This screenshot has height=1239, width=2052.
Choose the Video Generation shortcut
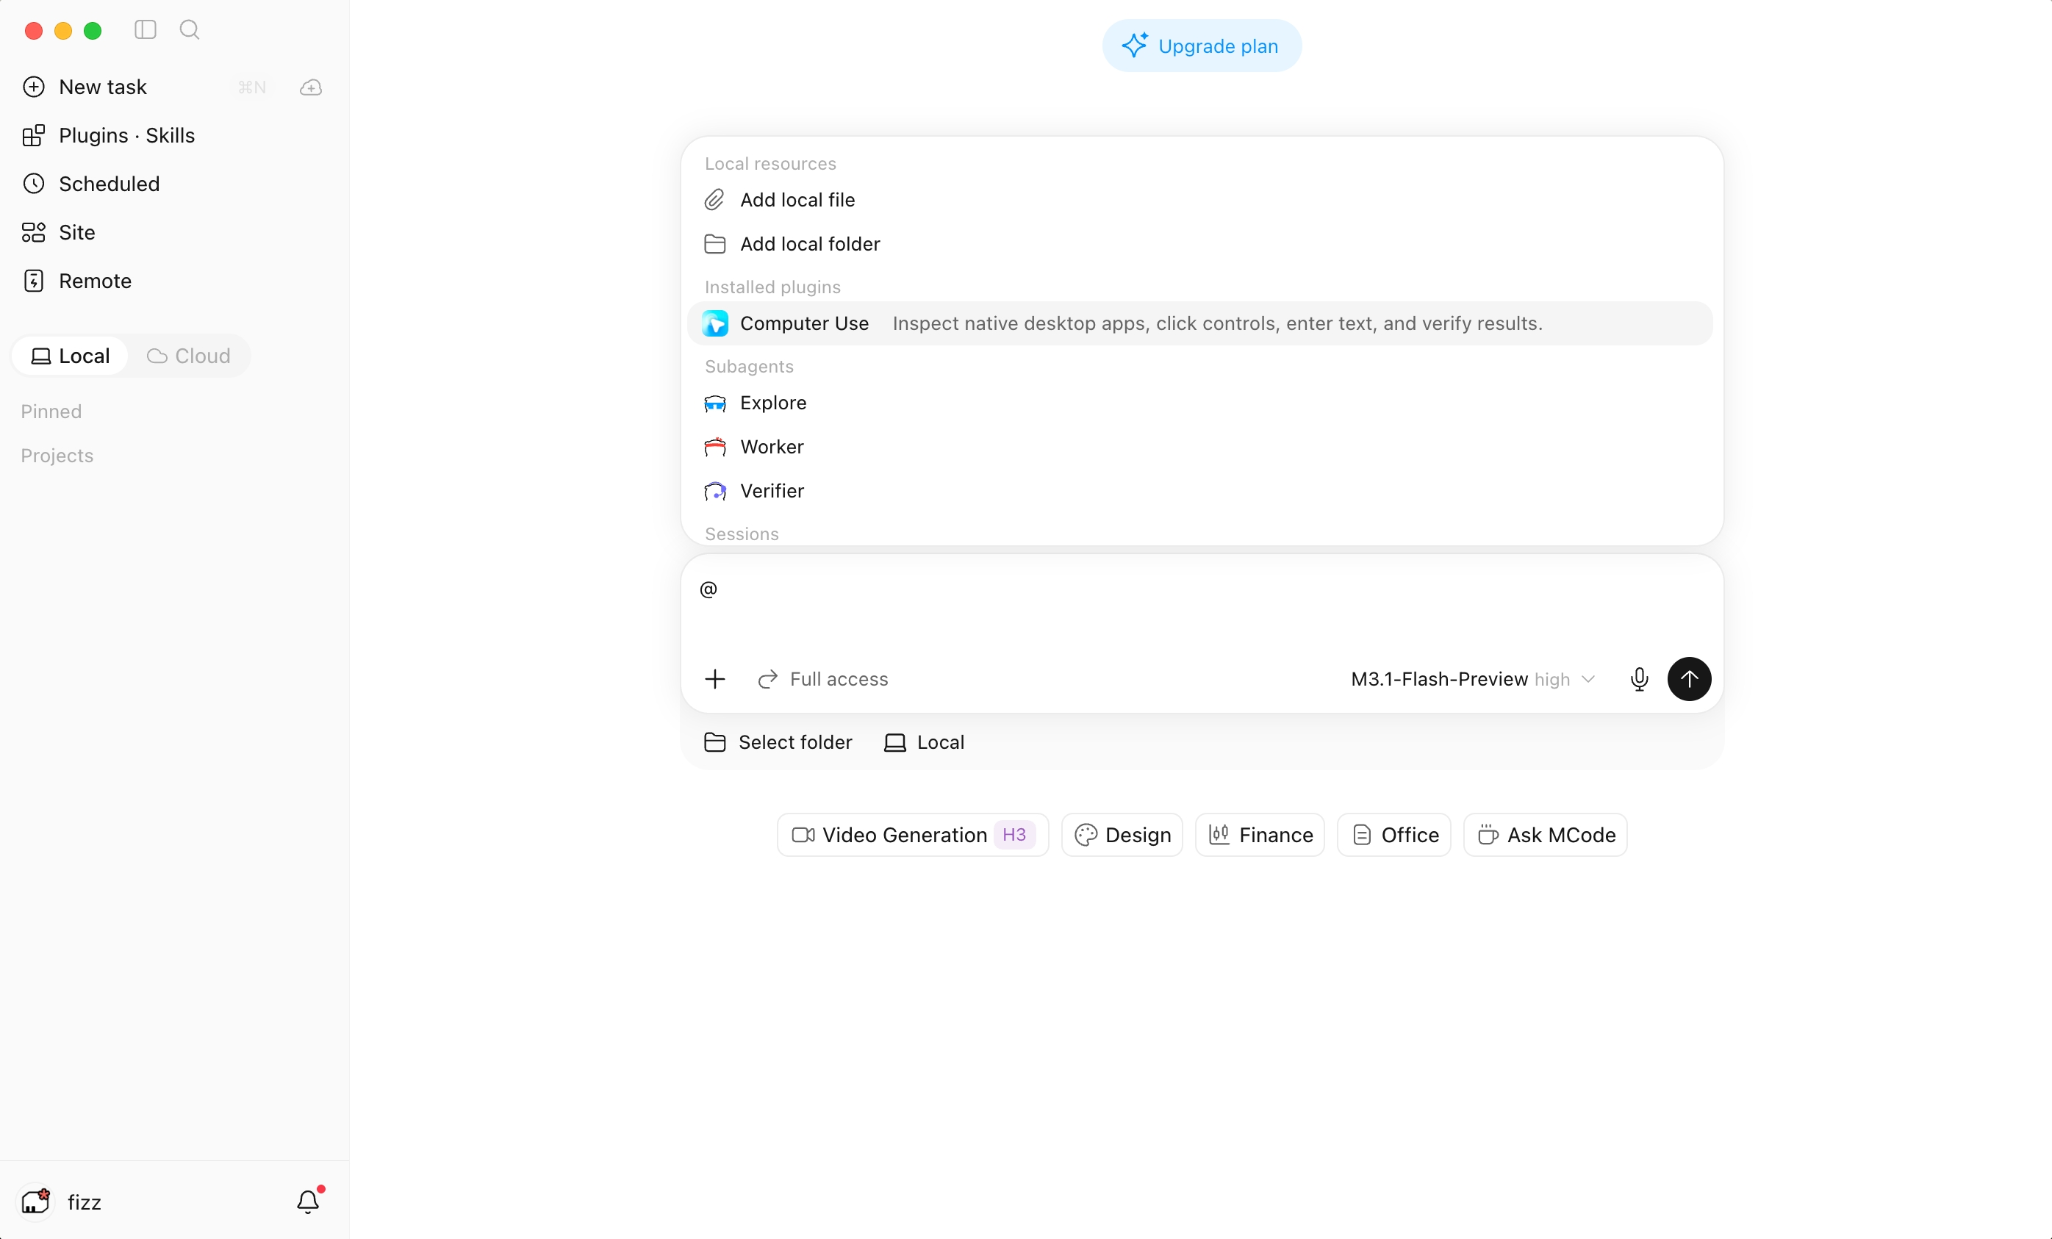point(913,834)
